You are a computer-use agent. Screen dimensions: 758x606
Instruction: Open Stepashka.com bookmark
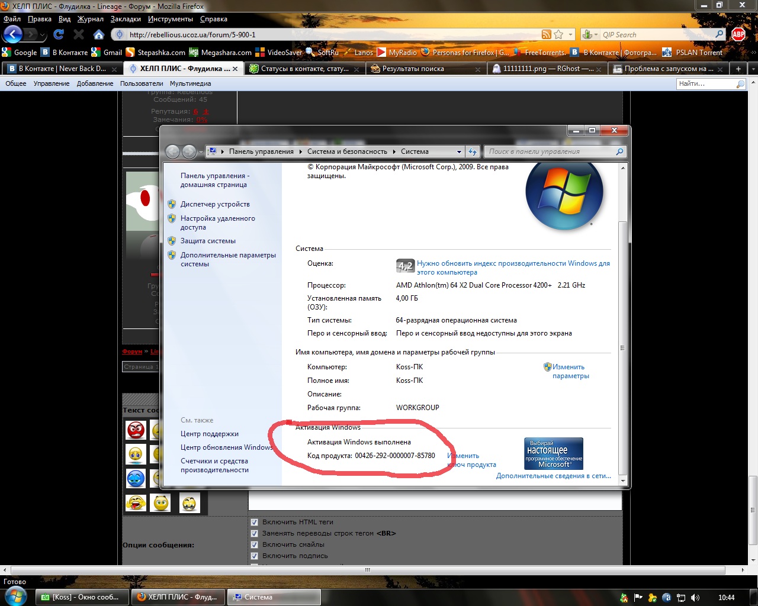156,52
